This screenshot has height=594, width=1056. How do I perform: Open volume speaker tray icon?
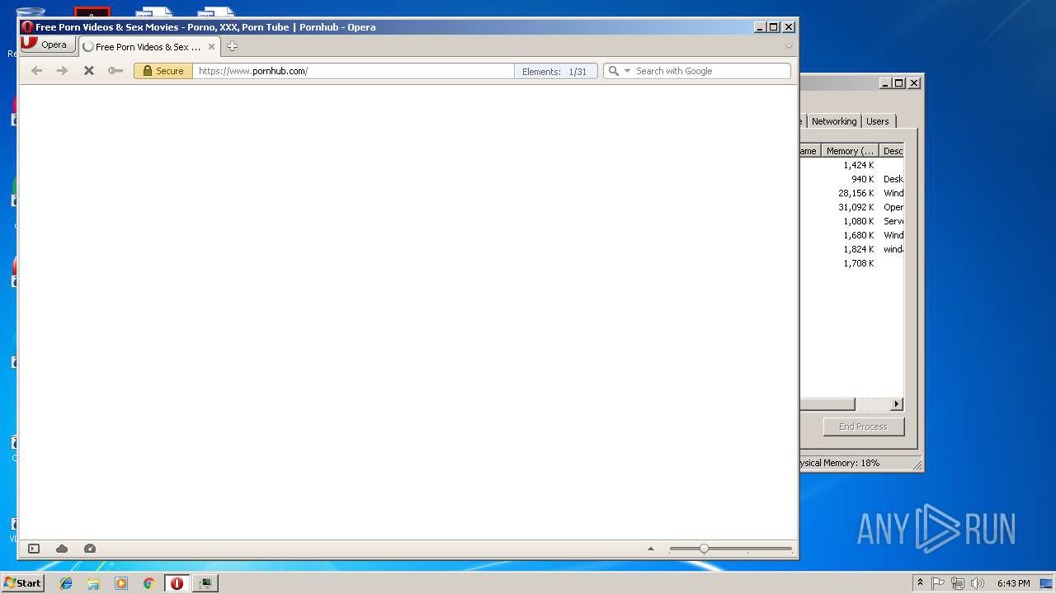click(x=978, y=583)
